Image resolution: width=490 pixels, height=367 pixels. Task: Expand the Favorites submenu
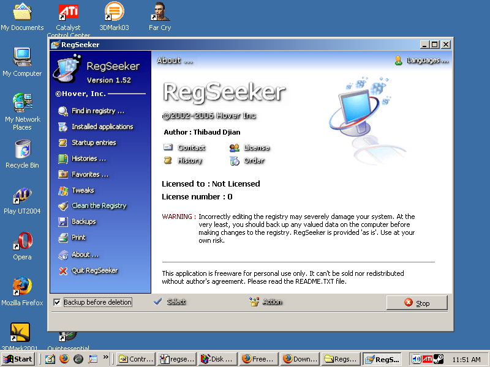[89, 174]
